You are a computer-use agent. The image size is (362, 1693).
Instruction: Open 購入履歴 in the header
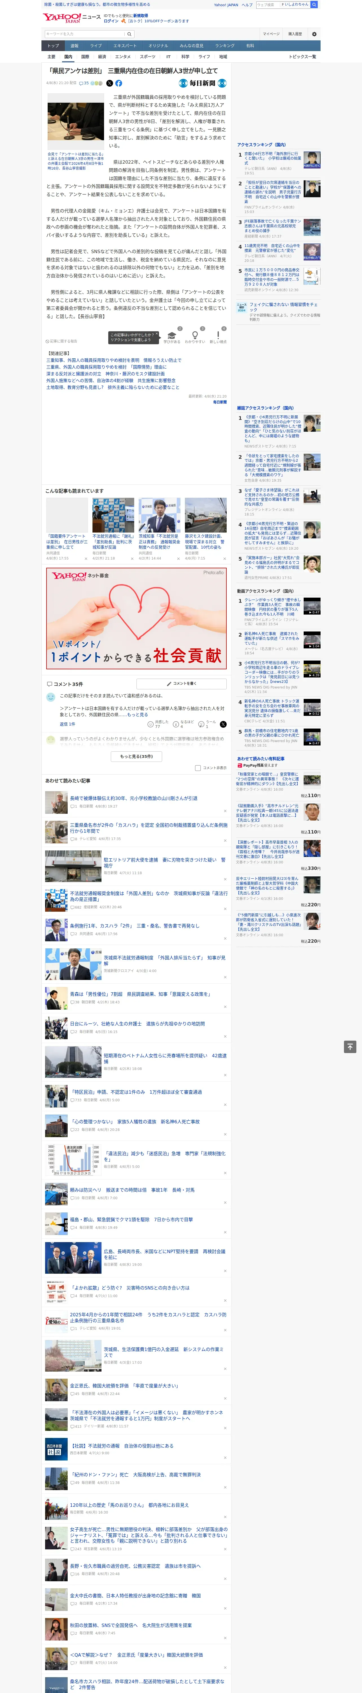click(x=295, y=34)
